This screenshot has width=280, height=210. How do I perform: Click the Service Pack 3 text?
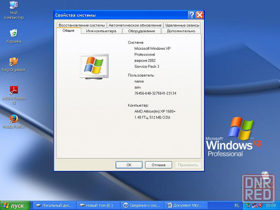point(147,67)
